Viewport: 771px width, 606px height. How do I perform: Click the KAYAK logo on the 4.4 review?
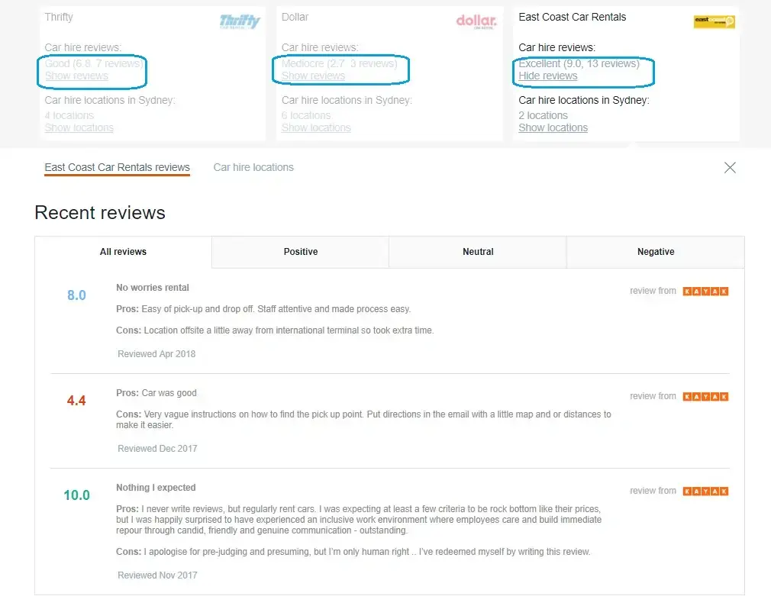(x=705, y=397)
